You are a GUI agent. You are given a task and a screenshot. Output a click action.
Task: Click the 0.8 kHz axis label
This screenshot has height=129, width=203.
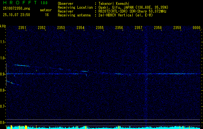(3, 90)
